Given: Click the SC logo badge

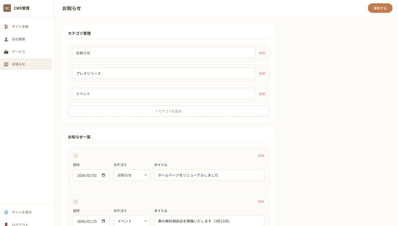Looking at the screenshot, I should 7,8.
